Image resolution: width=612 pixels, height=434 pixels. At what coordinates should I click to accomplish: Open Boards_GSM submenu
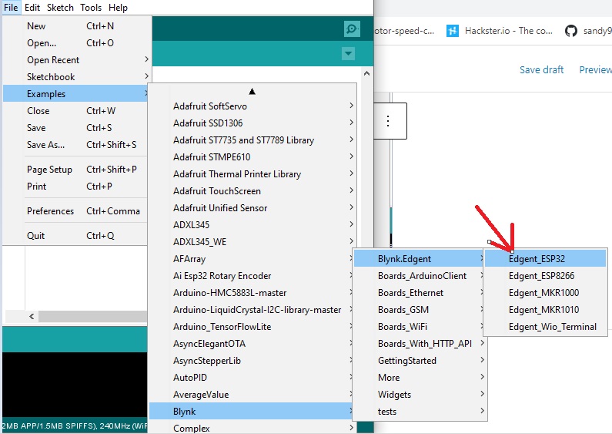pyautogui.click(x=420, y=310)
